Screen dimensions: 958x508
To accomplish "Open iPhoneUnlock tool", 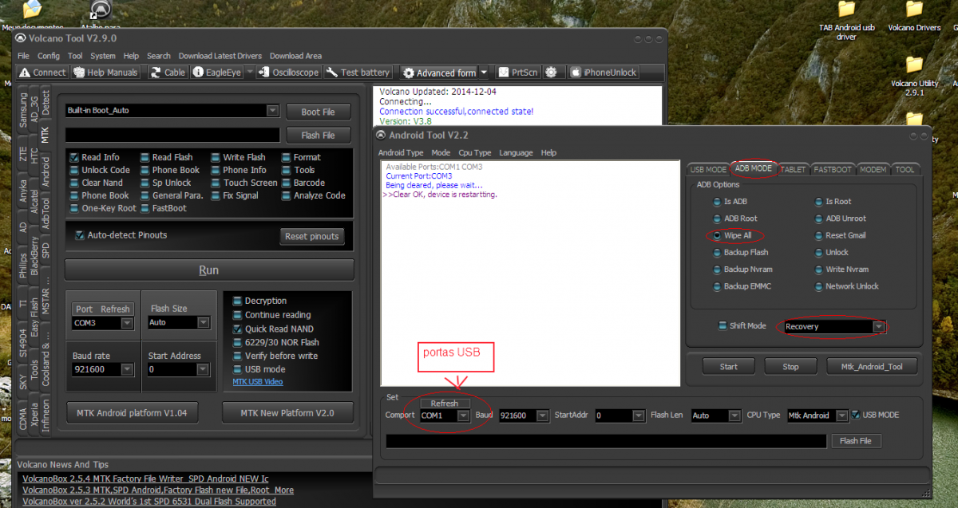I will (604, 73).
